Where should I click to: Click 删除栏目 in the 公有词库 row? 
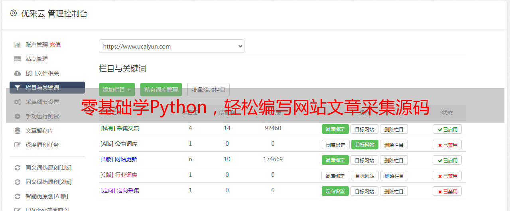[394, 145]
